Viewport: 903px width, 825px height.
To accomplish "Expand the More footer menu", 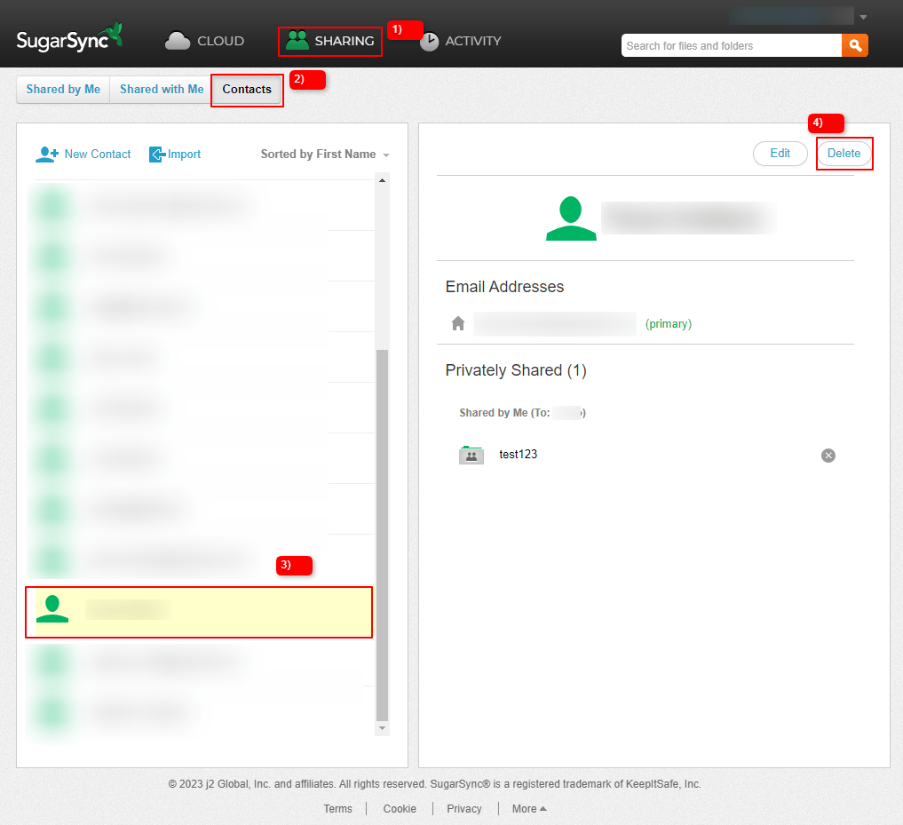I will (528, 808).
